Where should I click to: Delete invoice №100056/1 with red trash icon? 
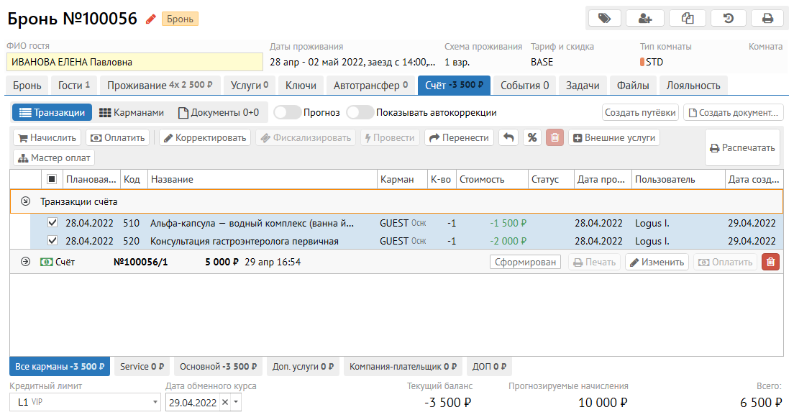tap(770, 262)
